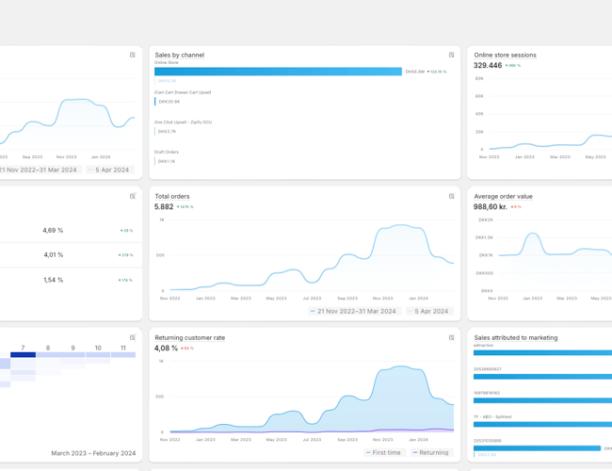Open the Sales by channel title link

click(179, 55)
